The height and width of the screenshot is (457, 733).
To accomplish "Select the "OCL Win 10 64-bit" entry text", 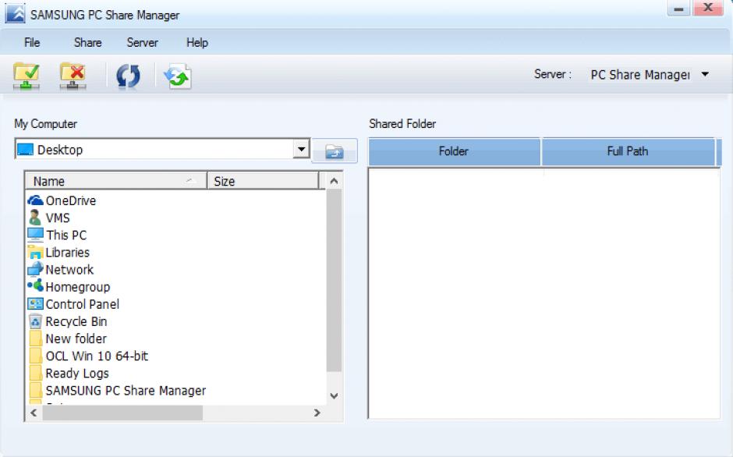I will click(97, 356).
